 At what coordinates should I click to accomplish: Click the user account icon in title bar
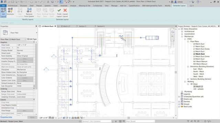176,2
